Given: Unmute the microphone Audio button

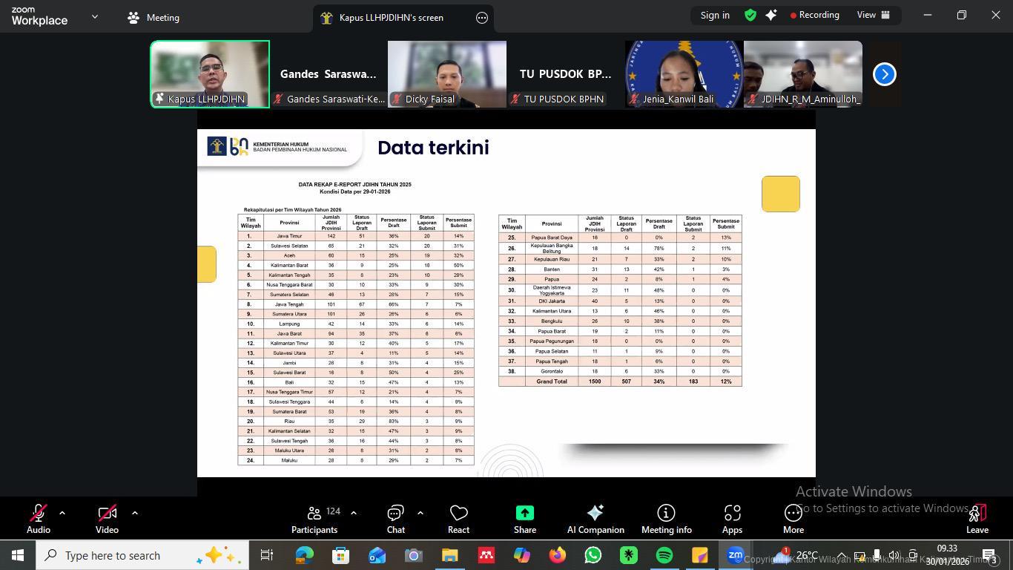Looking at the screenshot, I should click(39, 514).
